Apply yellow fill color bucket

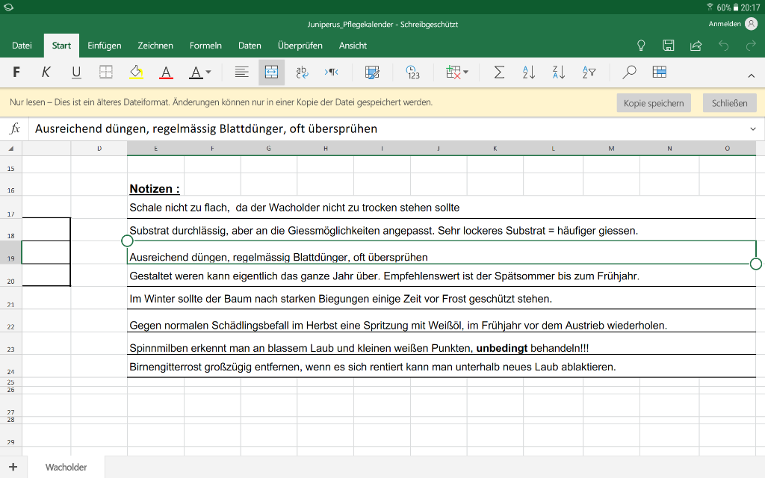click(x=136, y=72)
